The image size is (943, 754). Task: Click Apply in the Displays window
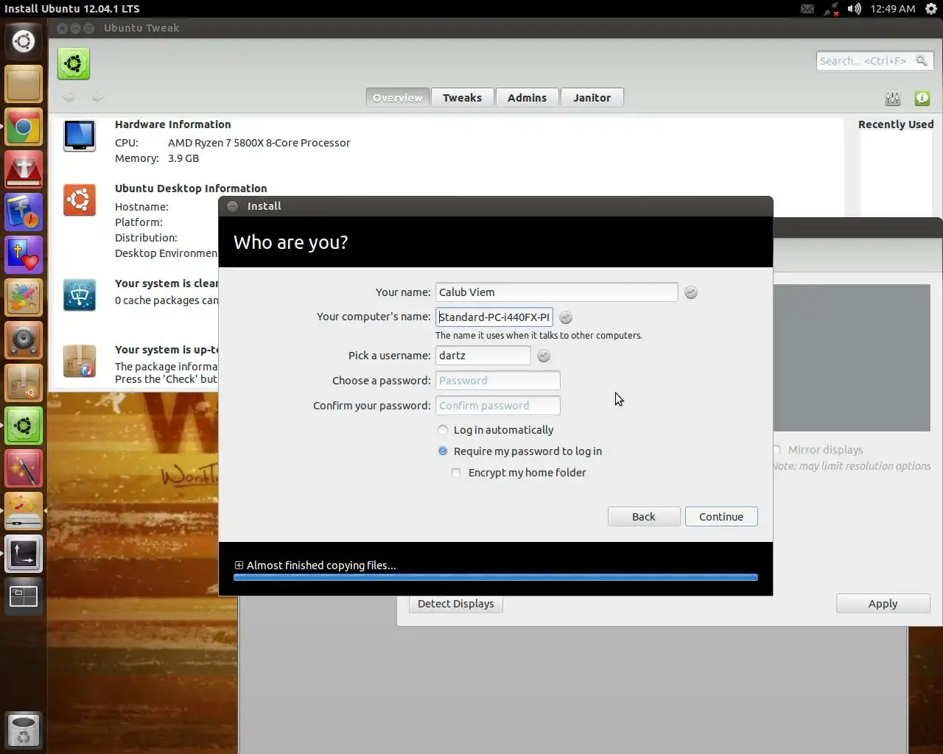[883, 604]
